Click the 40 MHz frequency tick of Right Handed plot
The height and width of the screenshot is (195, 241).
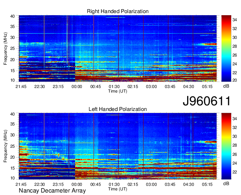pos(12,16)
